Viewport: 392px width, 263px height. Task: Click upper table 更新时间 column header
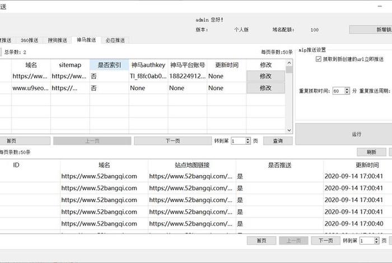click(227, 65)
